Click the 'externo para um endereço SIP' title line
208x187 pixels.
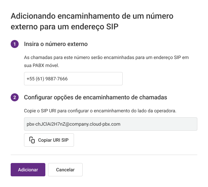(x=64, y=27)
